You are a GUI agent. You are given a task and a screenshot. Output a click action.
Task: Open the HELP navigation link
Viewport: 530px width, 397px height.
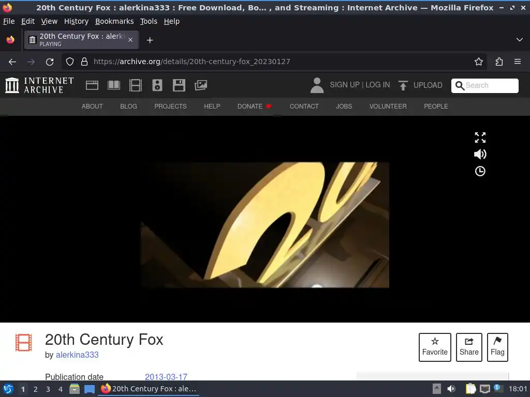[212, 106]
